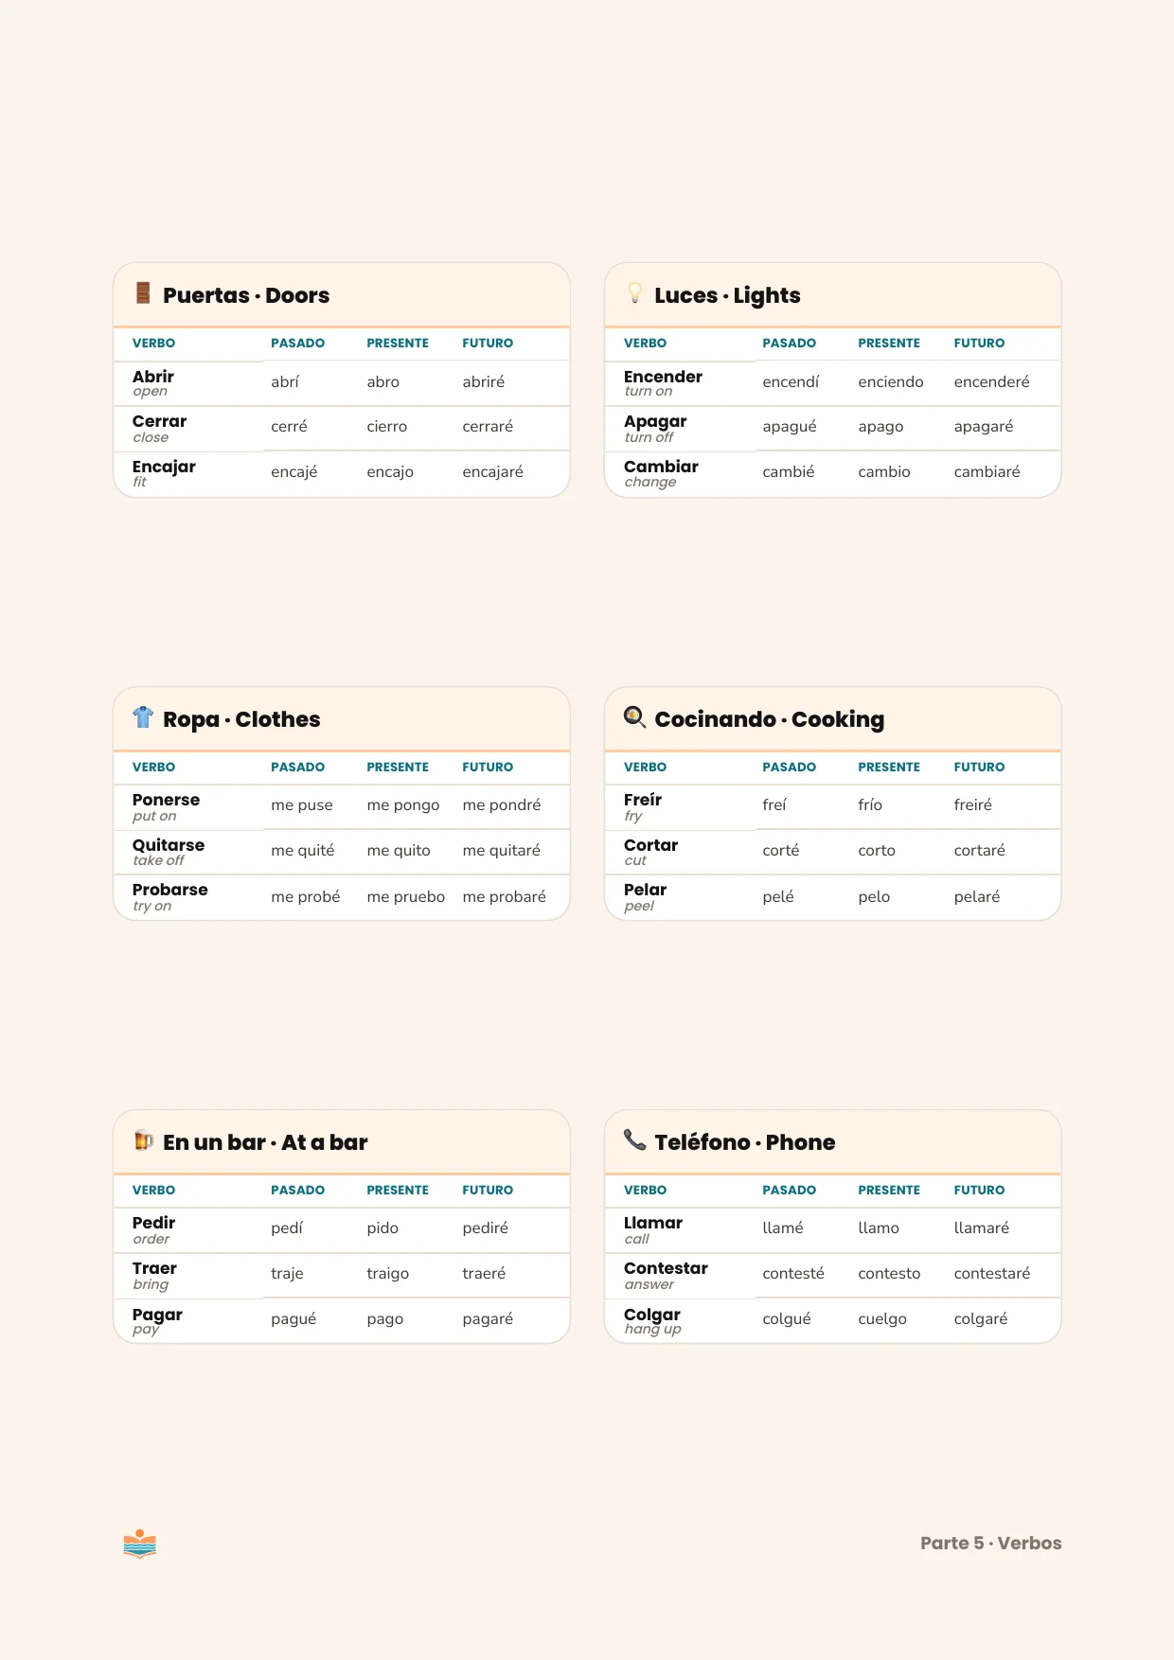
Task: Click the word enciendo in the Lights table
Action: click(891, 382)
